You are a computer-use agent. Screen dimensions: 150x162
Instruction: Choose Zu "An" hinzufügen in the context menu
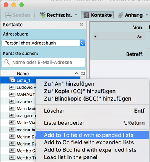(x=92, y=84)
